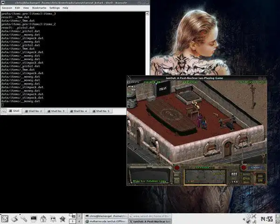
Task: Click www.ianout.de browser taskbar entry
Action: coord(150,216)
